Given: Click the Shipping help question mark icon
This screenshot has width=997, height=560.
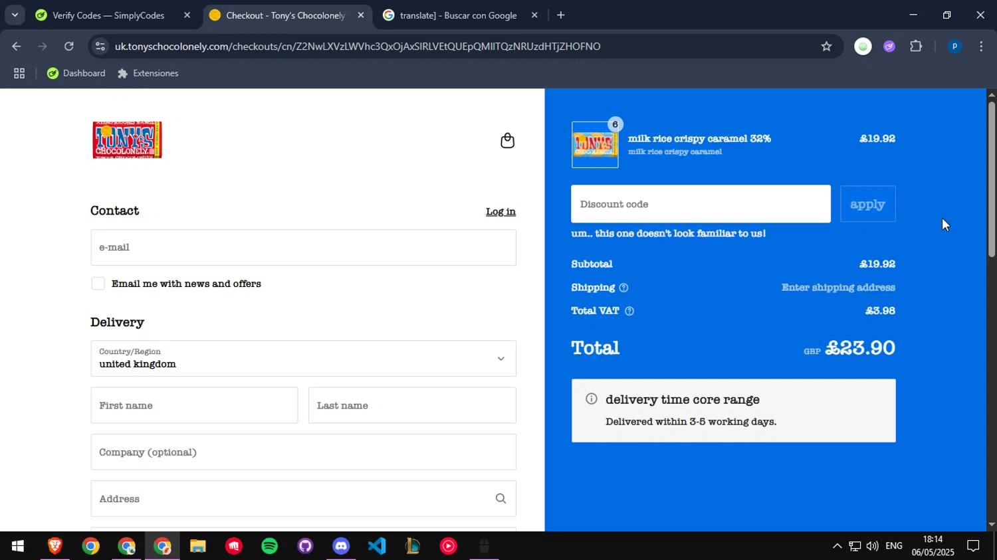Looking at the screenshot, I should point(623,288).
